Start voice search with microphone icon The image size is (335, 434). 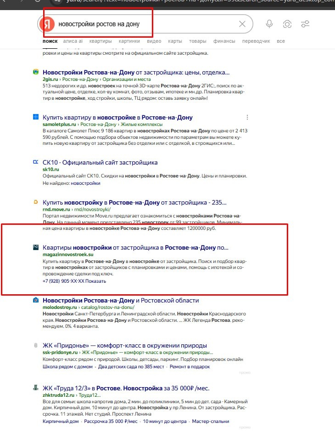pos(269,24)
